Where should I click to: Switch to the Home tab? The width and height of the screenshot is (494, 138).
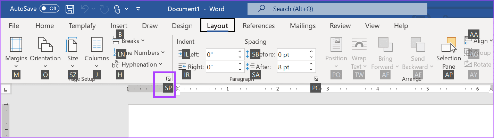45,26
